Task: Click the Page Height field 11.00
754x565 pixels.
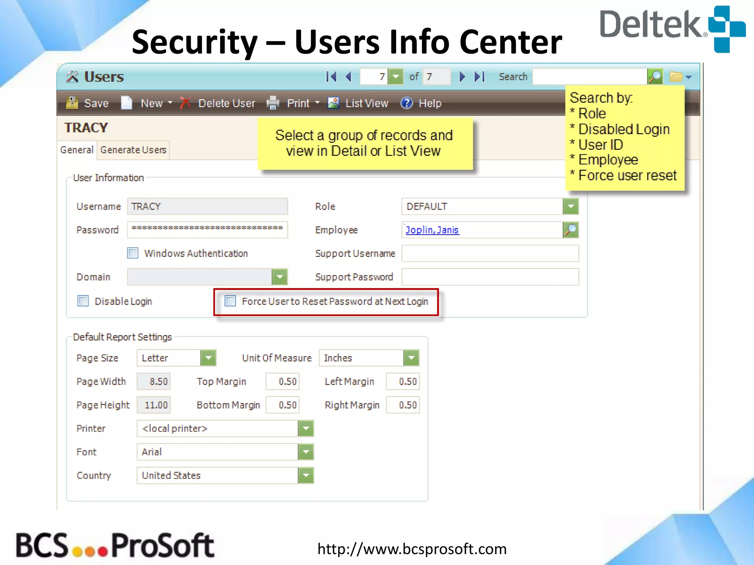Action: (x=154, y=405)
